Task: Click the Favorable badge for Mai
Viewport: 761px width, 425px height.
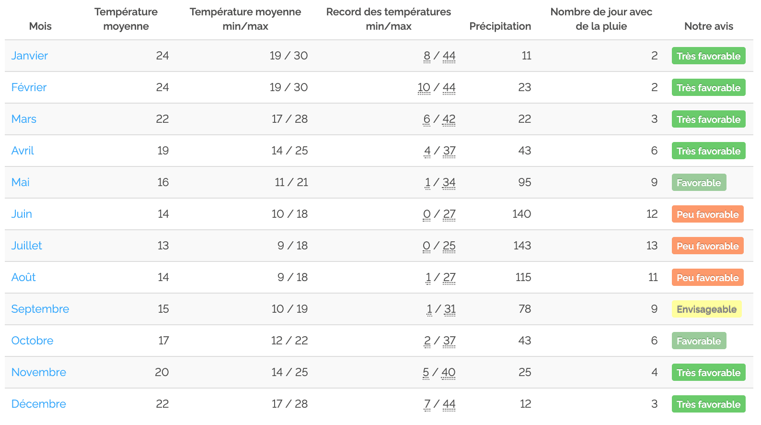Action: pyautogui.click(x=699, y=182)
